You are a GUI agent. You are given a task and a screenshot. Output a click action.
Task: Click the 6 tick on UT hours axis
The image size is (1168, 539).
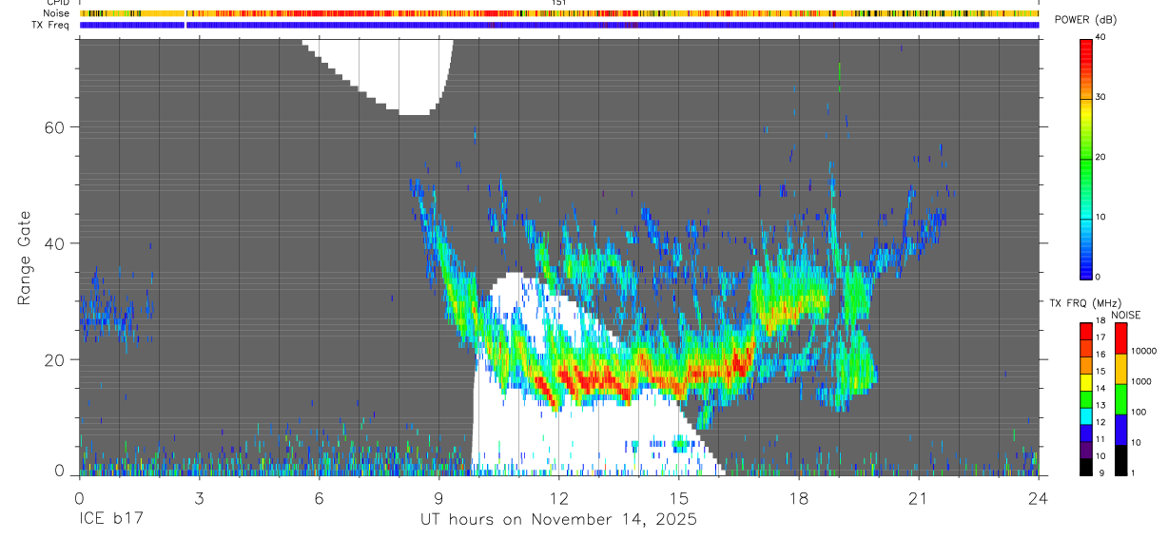[x=319, y=498]
